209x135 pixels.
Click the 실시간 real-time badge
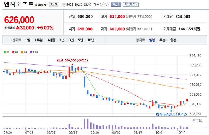(116, 4)
